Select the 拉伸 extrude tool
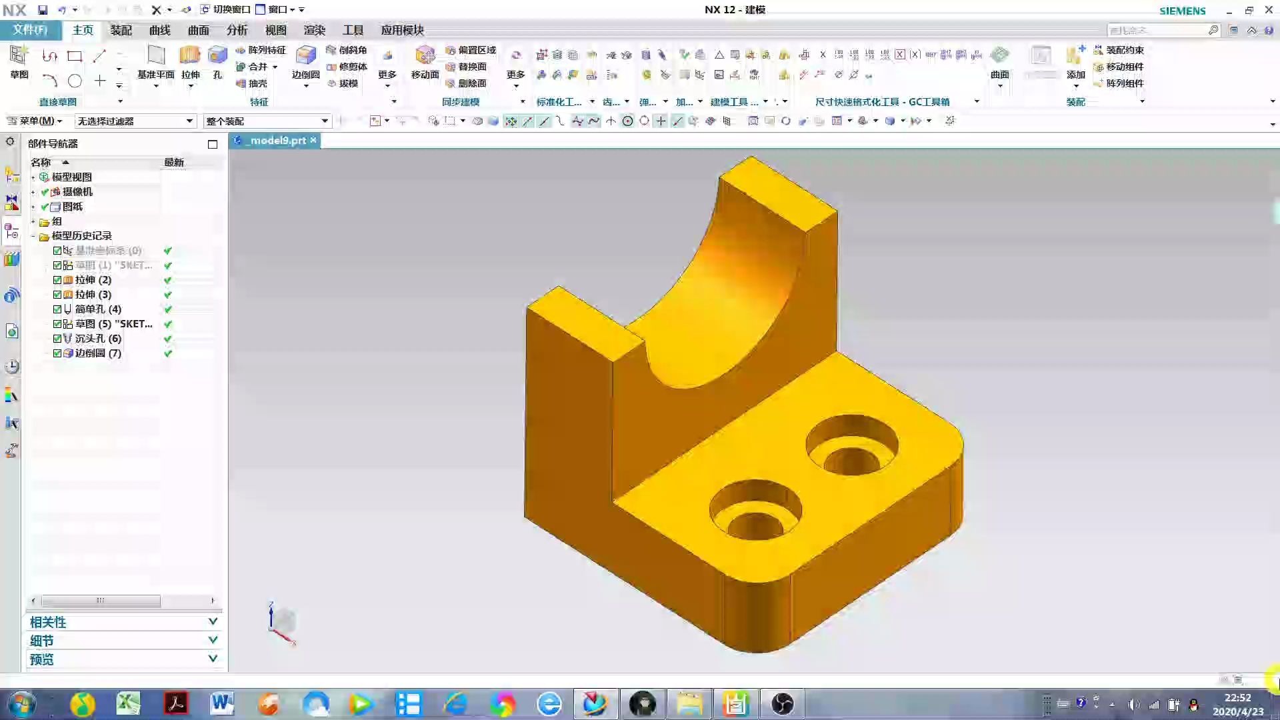1280x720 pixels. pos(190,56)
